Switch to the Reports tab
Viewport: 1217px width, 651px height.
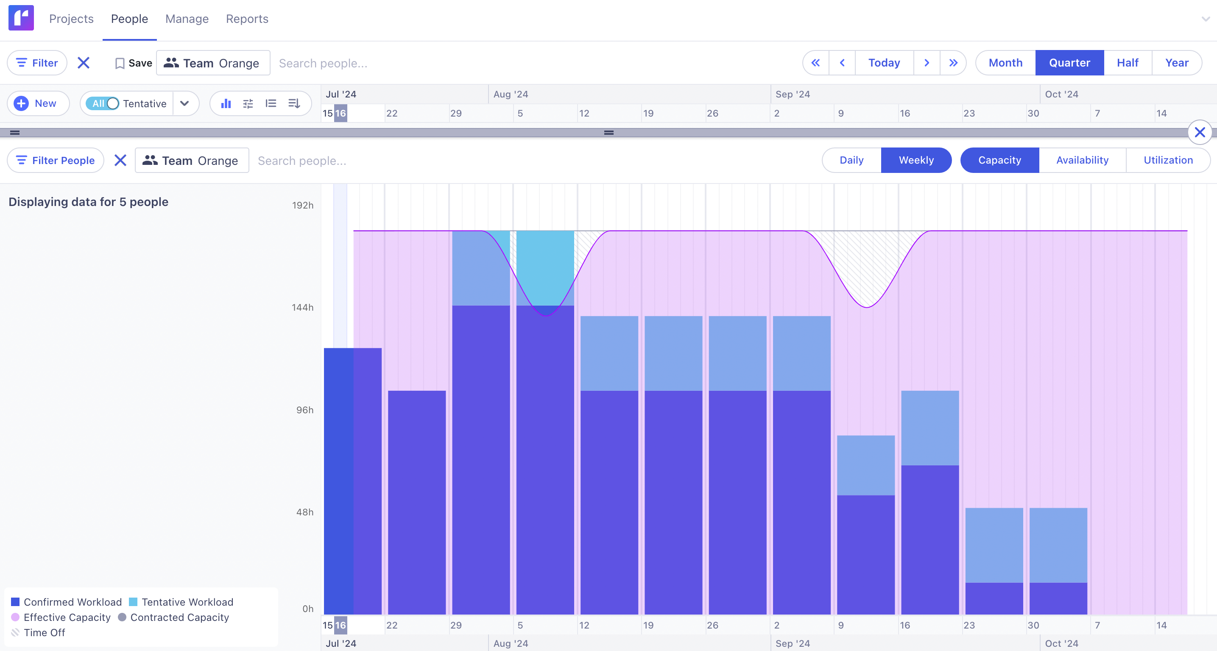(x=247, y=19)
